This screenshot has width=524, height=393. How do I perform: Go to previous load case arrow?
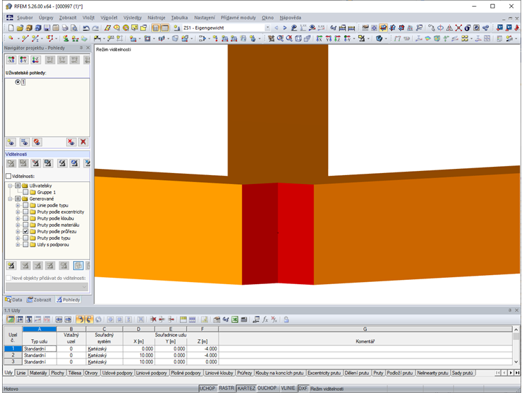click(x=276, y=28)
